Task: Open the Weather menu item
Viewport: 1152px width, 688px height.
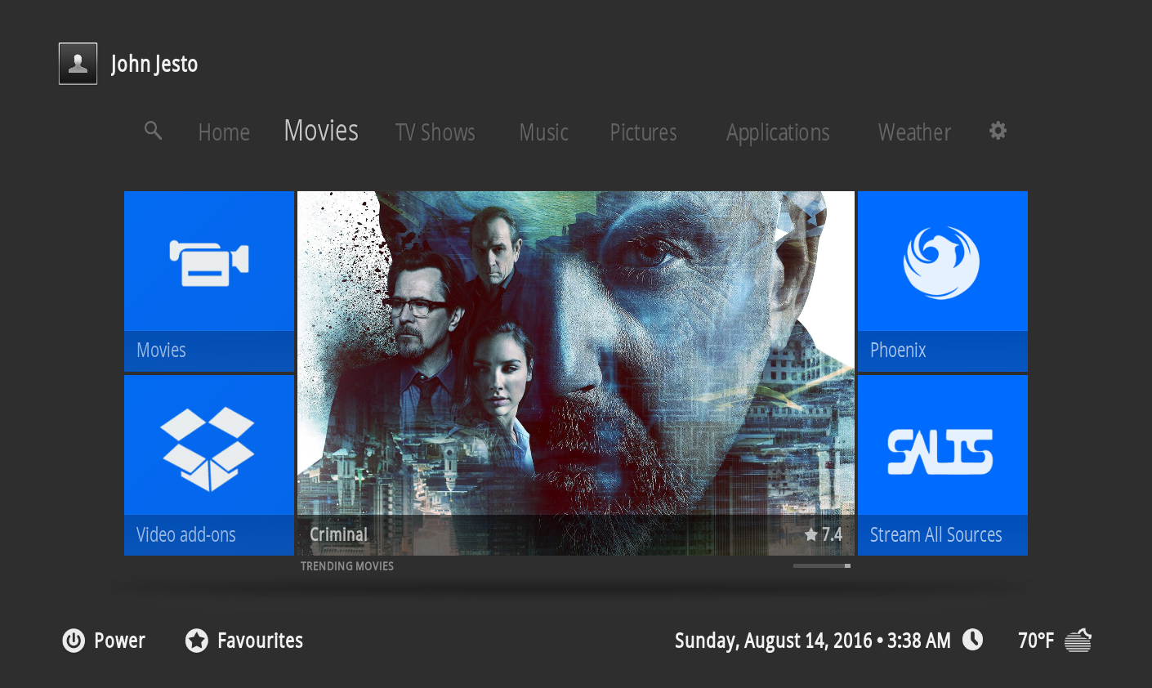Action: pyautogui.click(x=915, y=132)
